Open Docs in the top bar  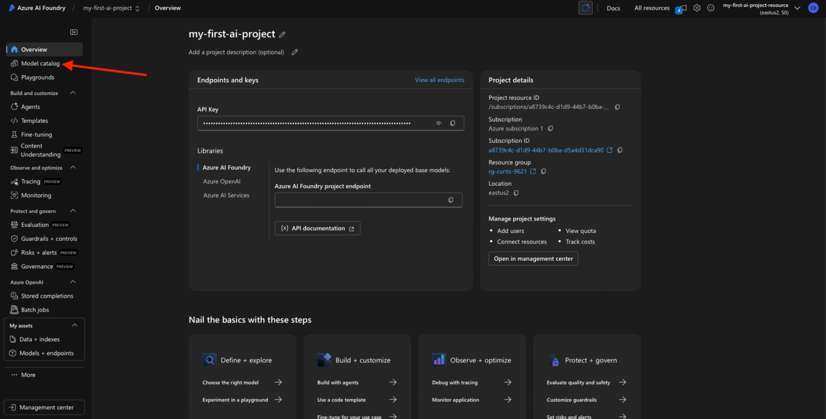tap(614, 8)
